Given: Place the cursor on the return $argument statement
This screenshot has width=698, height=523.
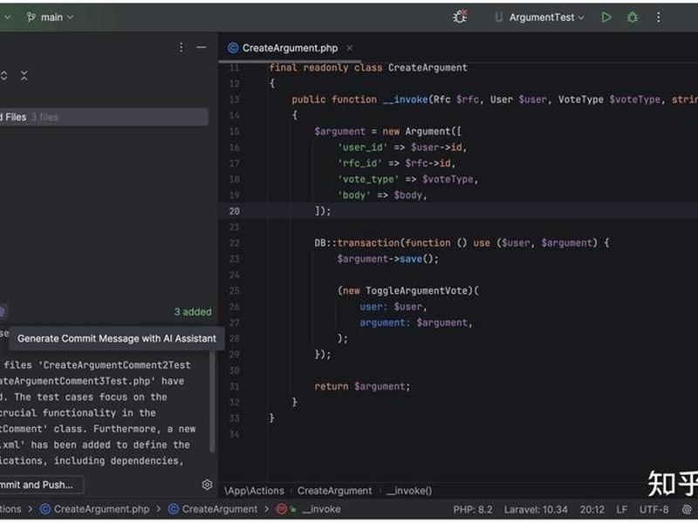Looking at the screenshot, I should pos(362,386).
